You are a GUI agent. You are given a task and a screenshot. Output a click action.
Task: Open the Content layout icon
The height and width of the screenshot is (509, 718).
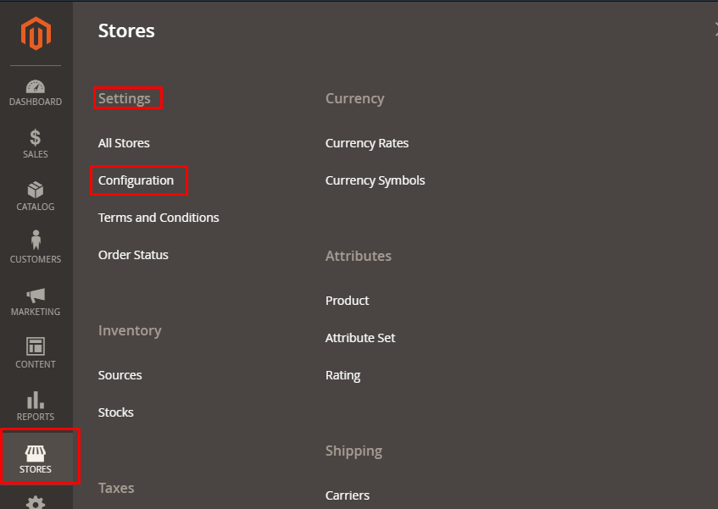pyautogui.click(x=36, y=346)
